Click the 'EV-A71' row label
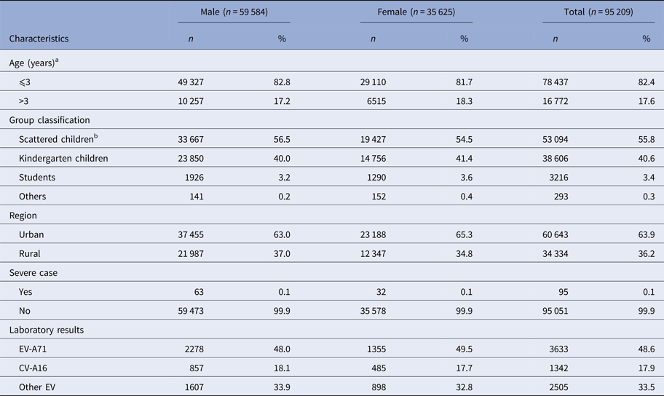 [35, 349]
